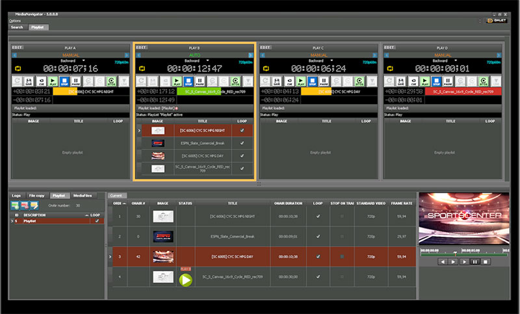Toggle Playlist loop checkbox in left list

(97, 221)
